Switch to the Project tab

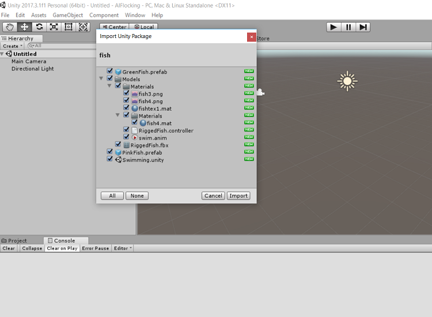(x=14, y=241)
